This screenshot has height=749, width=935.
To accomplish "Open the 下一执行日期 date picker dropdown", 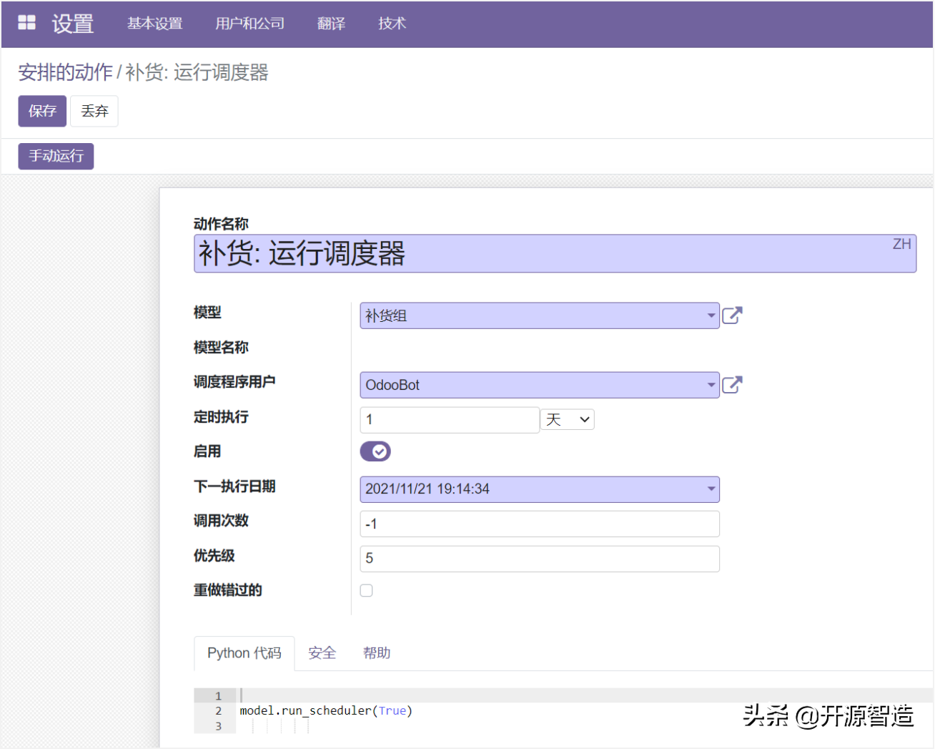I will tap(711, 489).
